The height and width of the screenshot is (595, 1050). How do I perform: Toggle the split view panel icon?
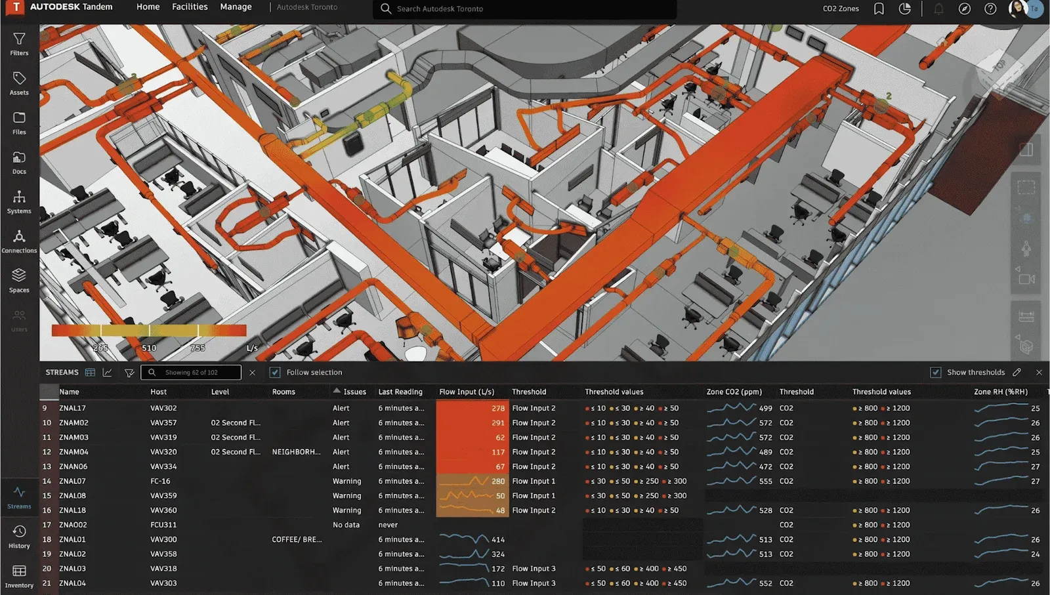(x=1026, y=150)
